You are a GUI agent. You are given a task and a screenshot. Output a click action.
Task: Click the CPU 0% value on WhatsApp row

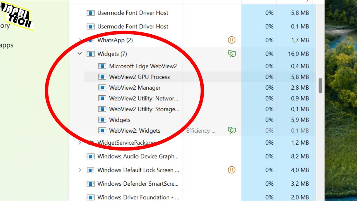[x=269, y=40]
